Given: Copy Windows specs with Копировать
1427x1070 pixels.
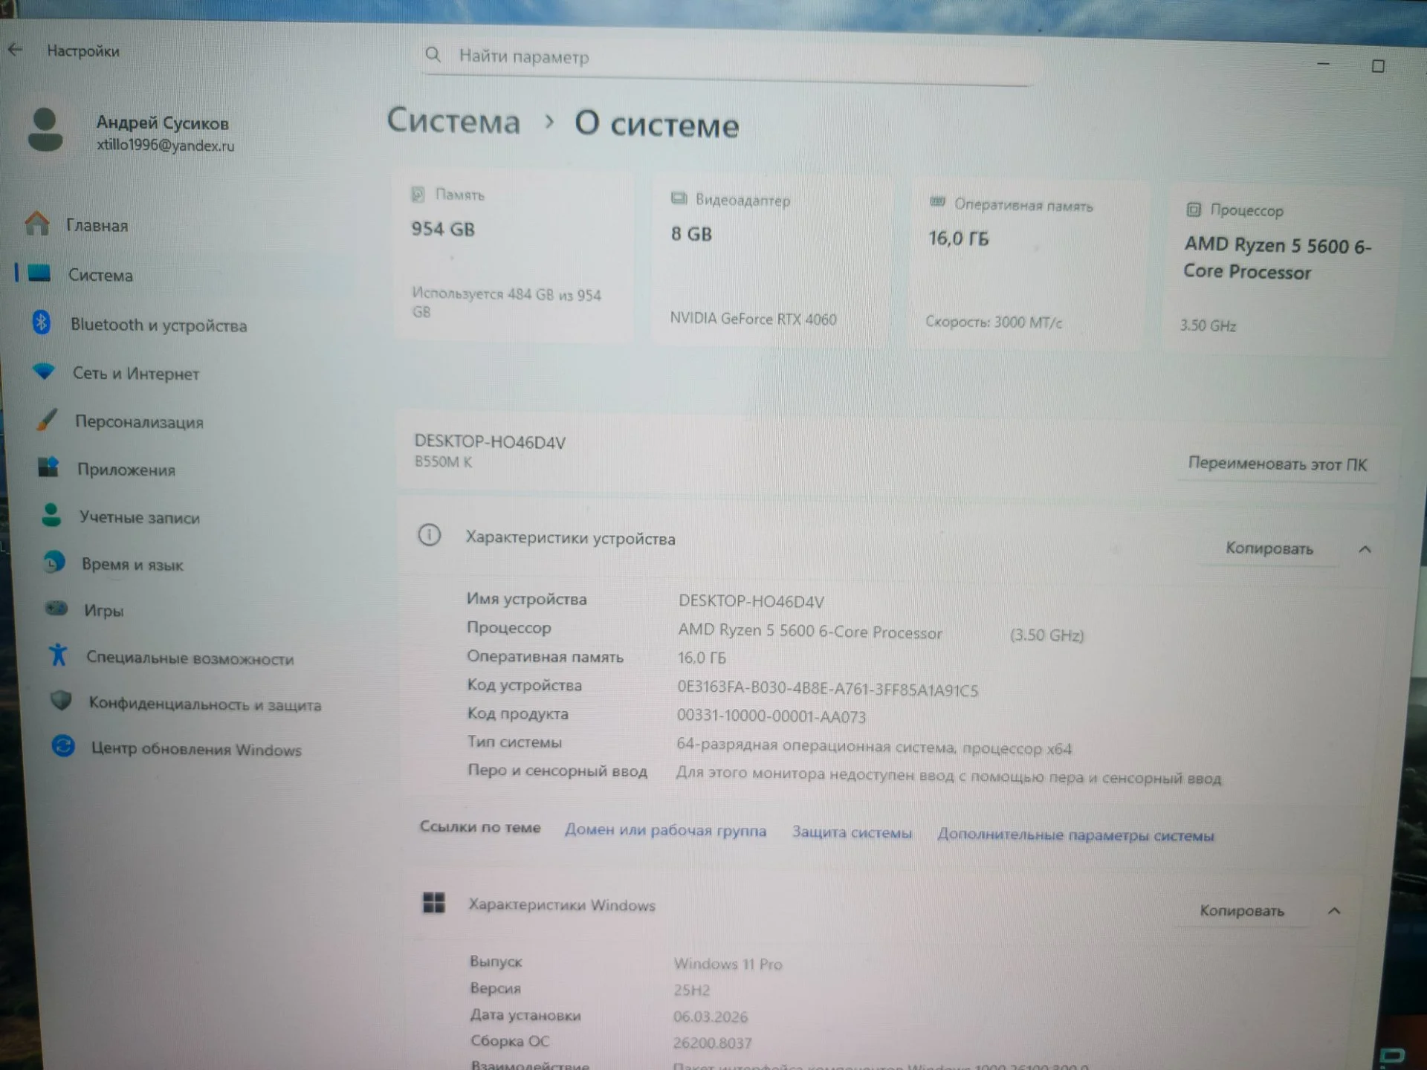Looking at the screenshot, I should [x=1241, y=910].
